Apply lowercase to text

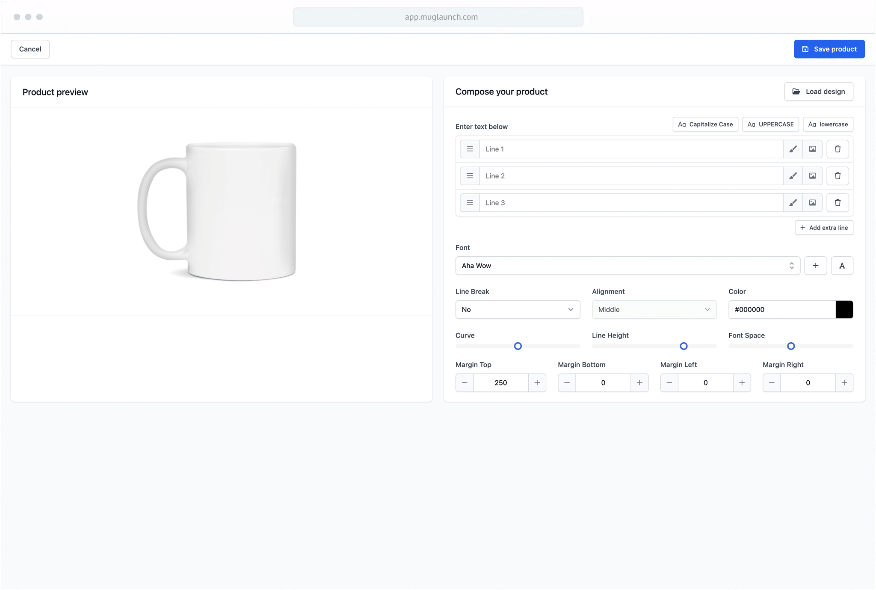tap(828, 125)
